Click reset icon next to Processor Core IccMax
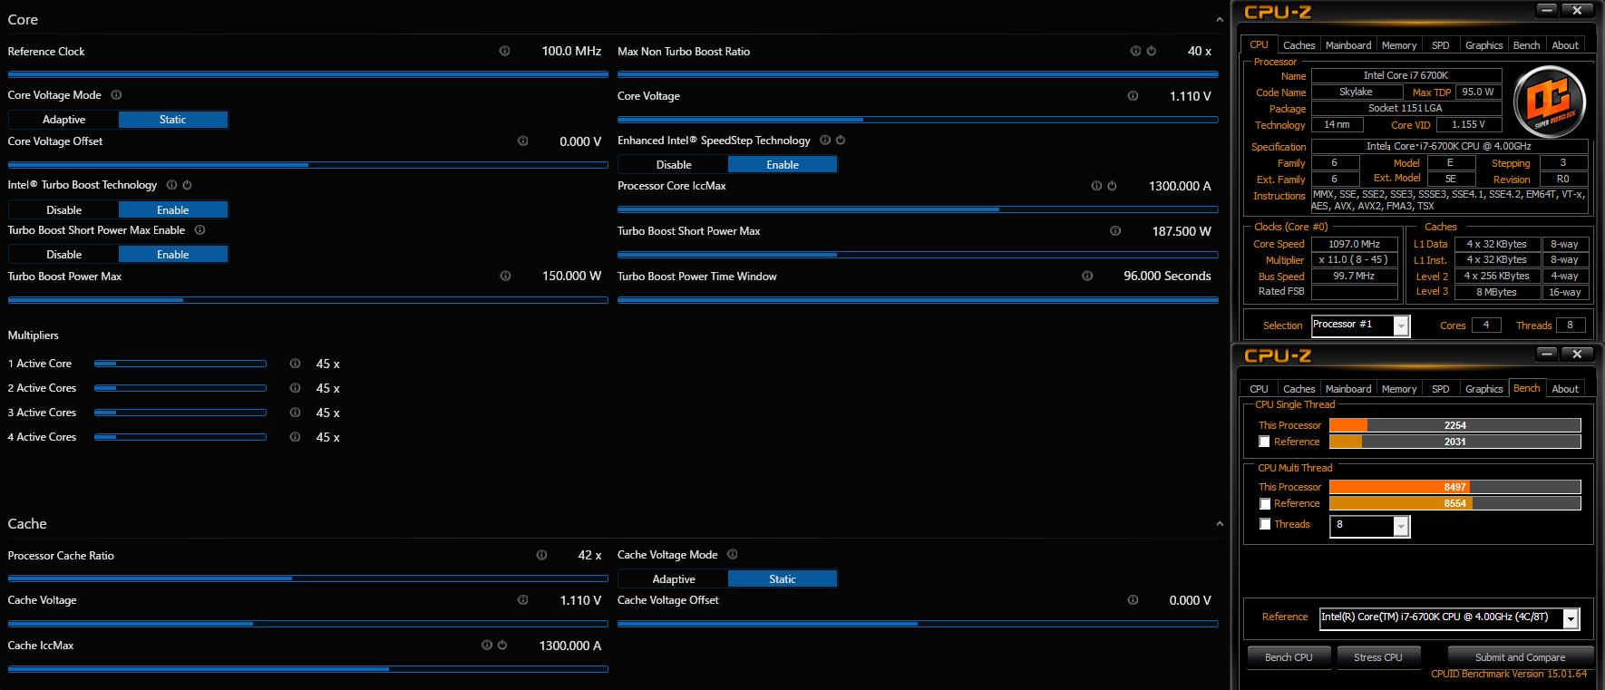The image size is (1605, 690). coord(1112,186)
